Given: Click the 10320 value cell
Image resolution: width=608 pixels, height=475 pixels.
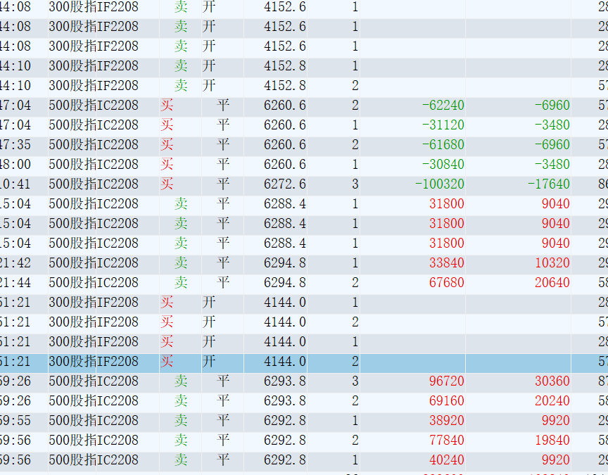Looking at the screenshot, I should pyautogui.click(x=552, y=263).
